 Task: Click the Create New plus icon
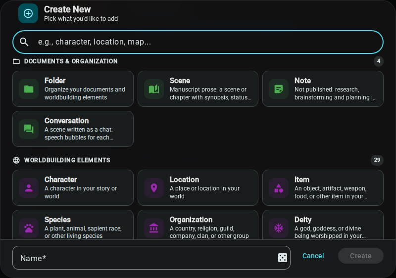coord(28,13)
